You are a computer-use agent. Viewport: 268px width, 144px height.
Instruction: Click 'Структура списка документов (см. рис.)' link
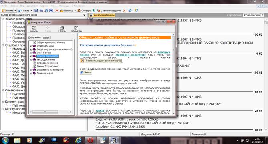[107, 45]
